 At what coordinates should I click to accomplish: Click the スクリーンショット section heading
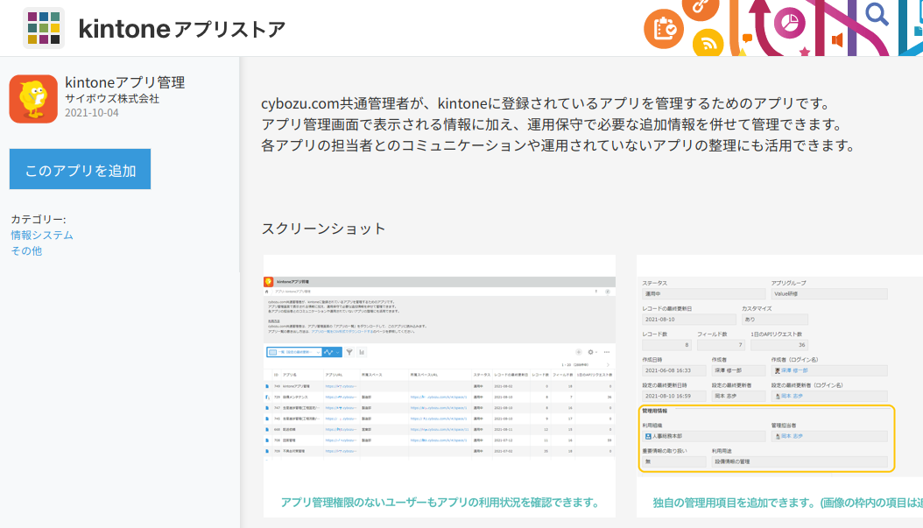tap(323, 229)
